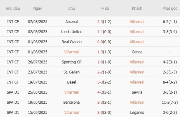
Task: Click the 2-3(1-2) Arsenal match score
Action: pos(104,22)
